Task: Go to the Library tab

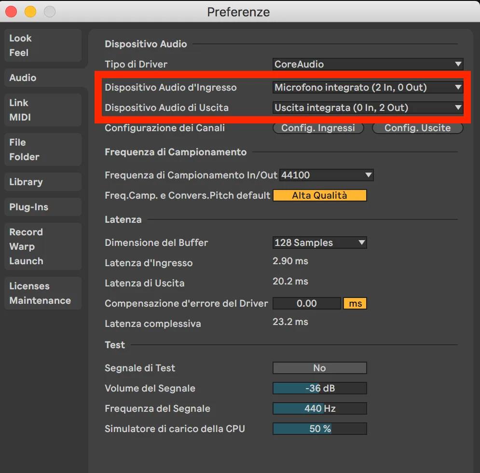Action: click(43, 182)
